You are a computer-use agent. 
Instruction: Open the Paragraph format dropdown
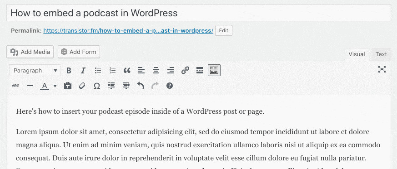click(35, 70)
